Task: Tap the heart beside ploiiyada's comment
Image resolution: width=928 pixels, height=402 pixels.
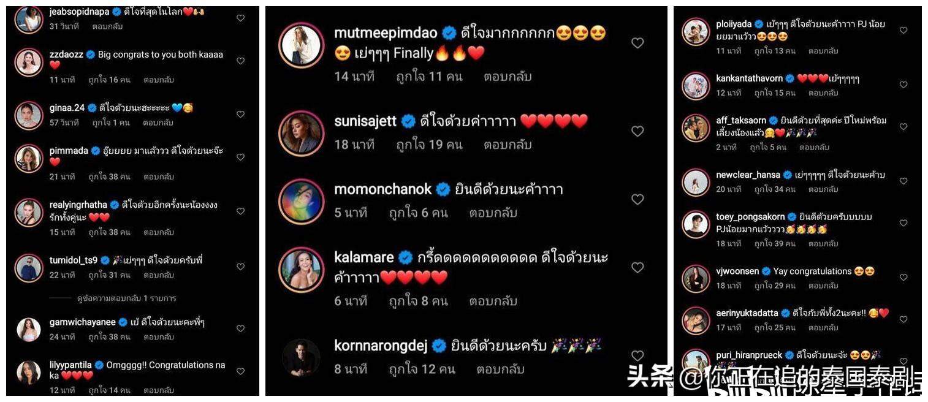Action: (x=903, y=30)
